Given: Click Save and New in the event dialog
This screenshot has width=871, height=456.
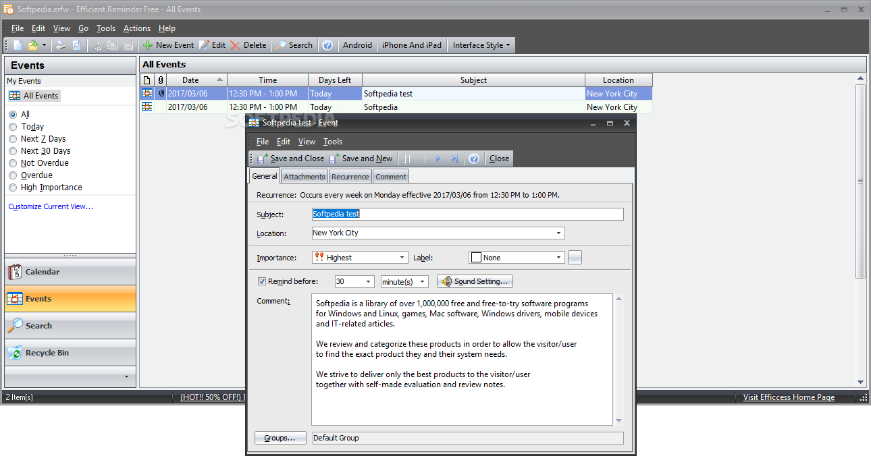Looking at the screenshot, I should (361, 159).
